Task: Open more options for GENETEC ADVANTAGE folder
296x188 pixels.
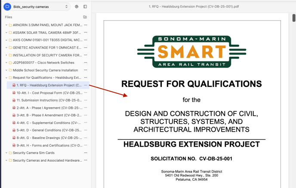Action: (86, 48)
